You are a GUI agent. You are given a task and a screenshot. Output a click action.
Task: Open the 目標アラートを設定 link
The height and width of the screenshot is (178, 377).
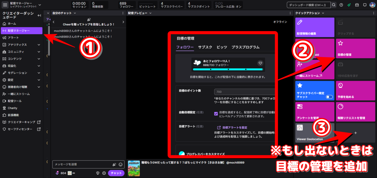[x=232, y=128]
